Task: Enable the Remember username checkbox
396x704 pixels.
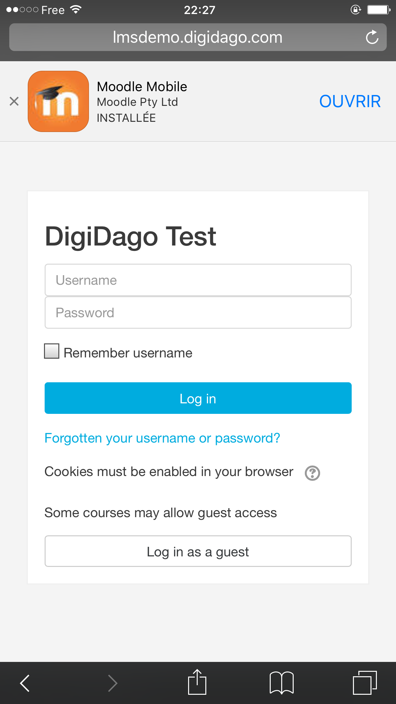Action: 52,351
